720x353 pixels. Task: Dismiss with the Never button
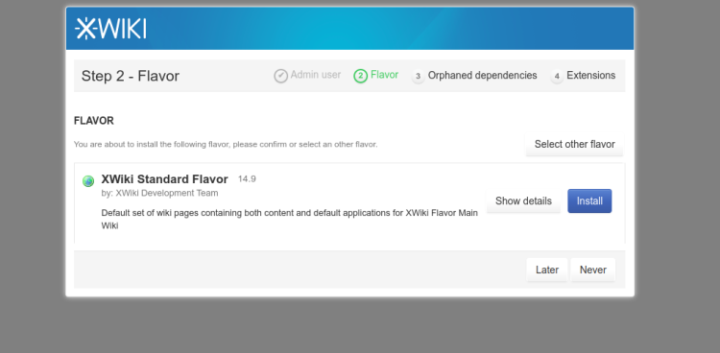pyautogui.click(x=593, y=270)
